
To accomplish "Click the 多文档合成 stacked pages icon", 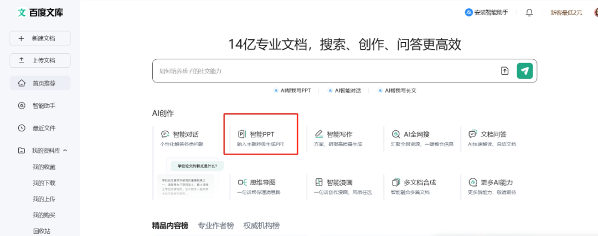I will (396, 182).
